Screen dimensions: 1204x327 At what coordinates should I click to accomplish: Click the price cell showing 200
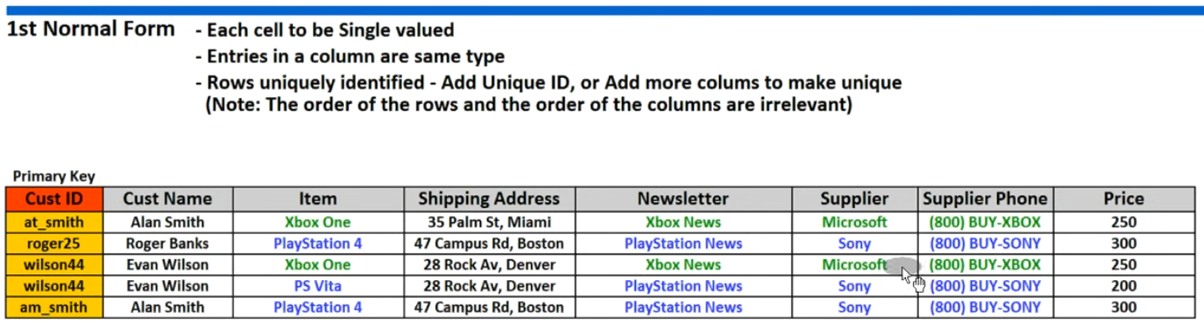tap(1123, 286)
